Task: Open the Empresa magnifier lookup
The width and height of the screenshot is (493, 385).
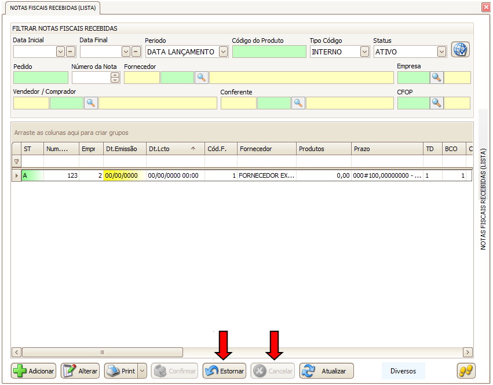Action: pos(436,78)
